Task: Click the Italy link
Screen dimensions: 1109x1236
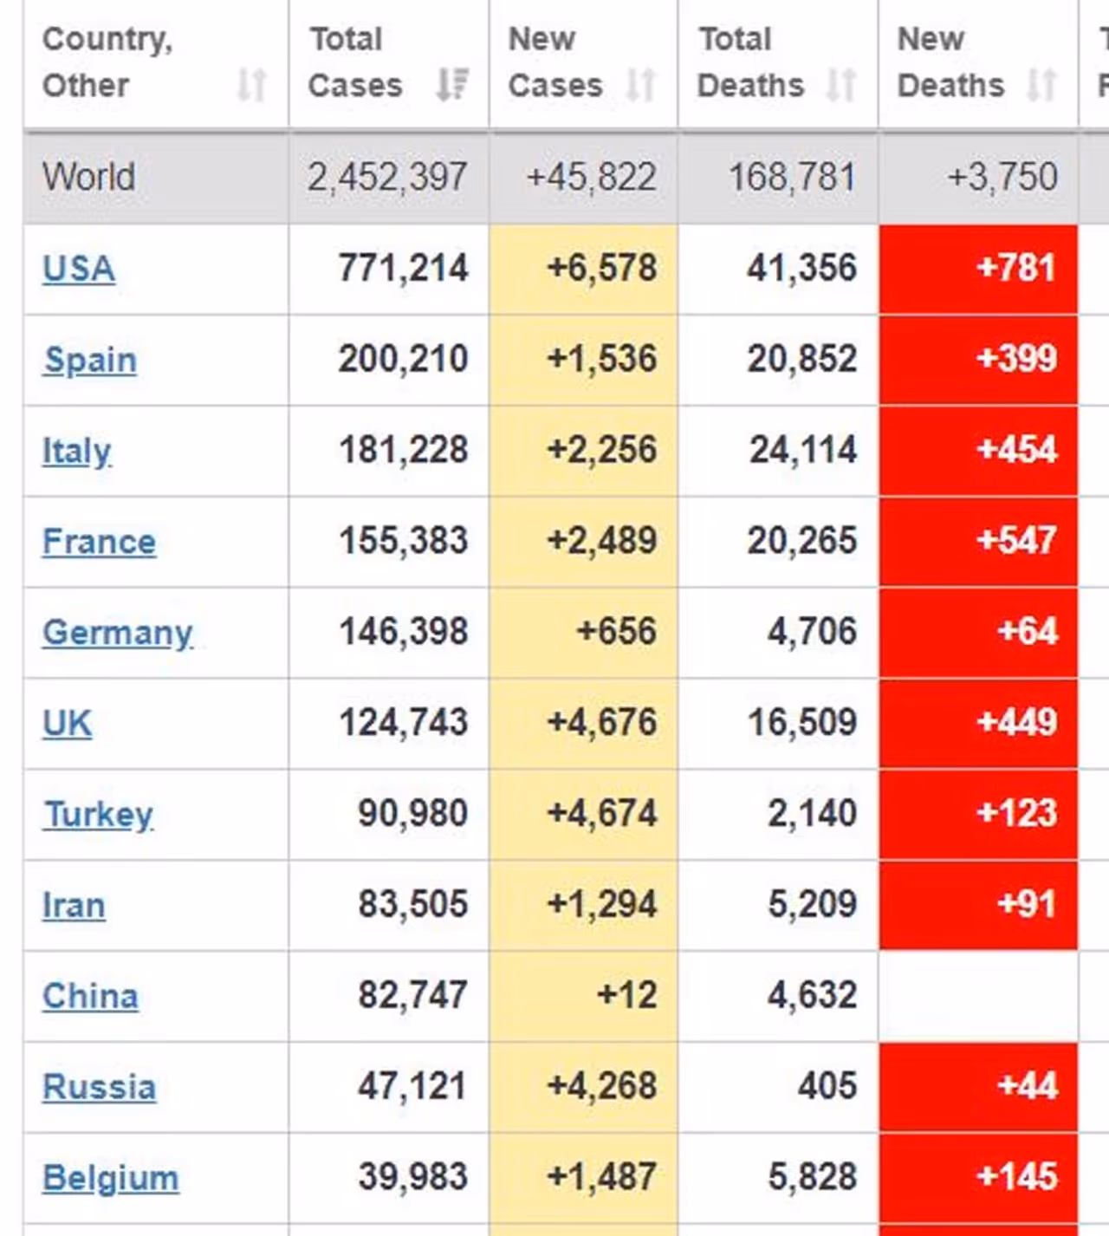Action: pyautogui.click(x=77, y=451)
